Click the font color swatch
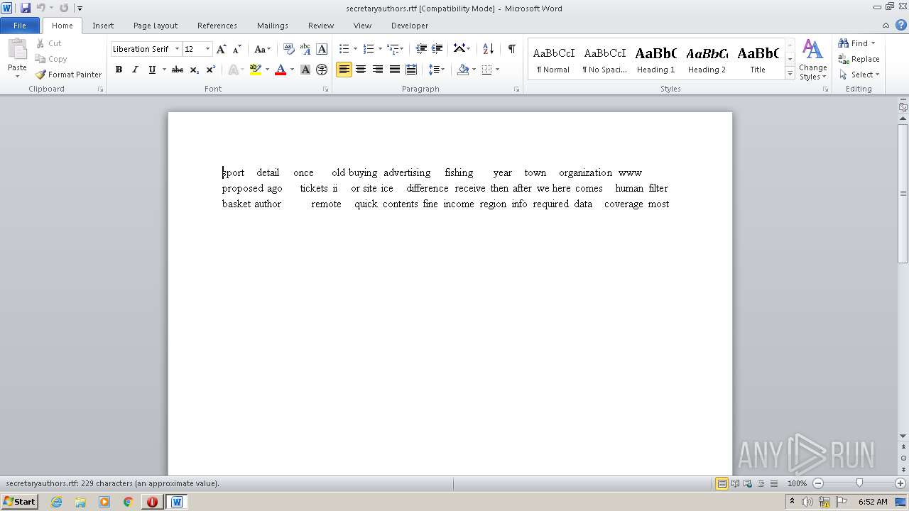 [281, 70]
